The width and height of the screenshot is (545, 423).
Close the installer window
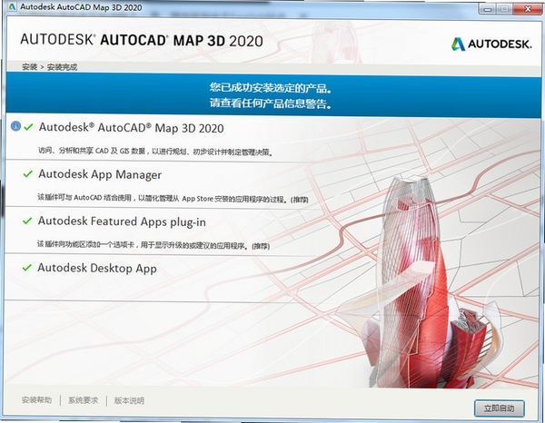528,9
